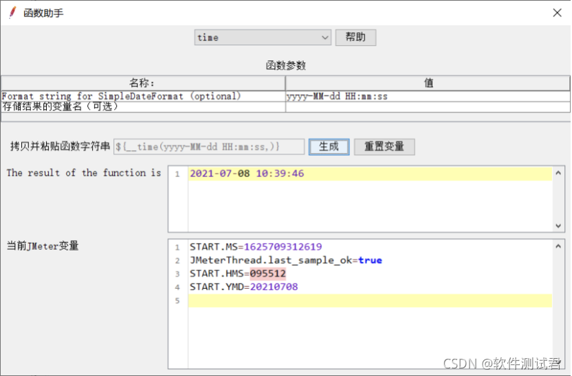Click the 当前JMeter变量 label
This screenshot has height=376, width=572.
pos(43,246)
